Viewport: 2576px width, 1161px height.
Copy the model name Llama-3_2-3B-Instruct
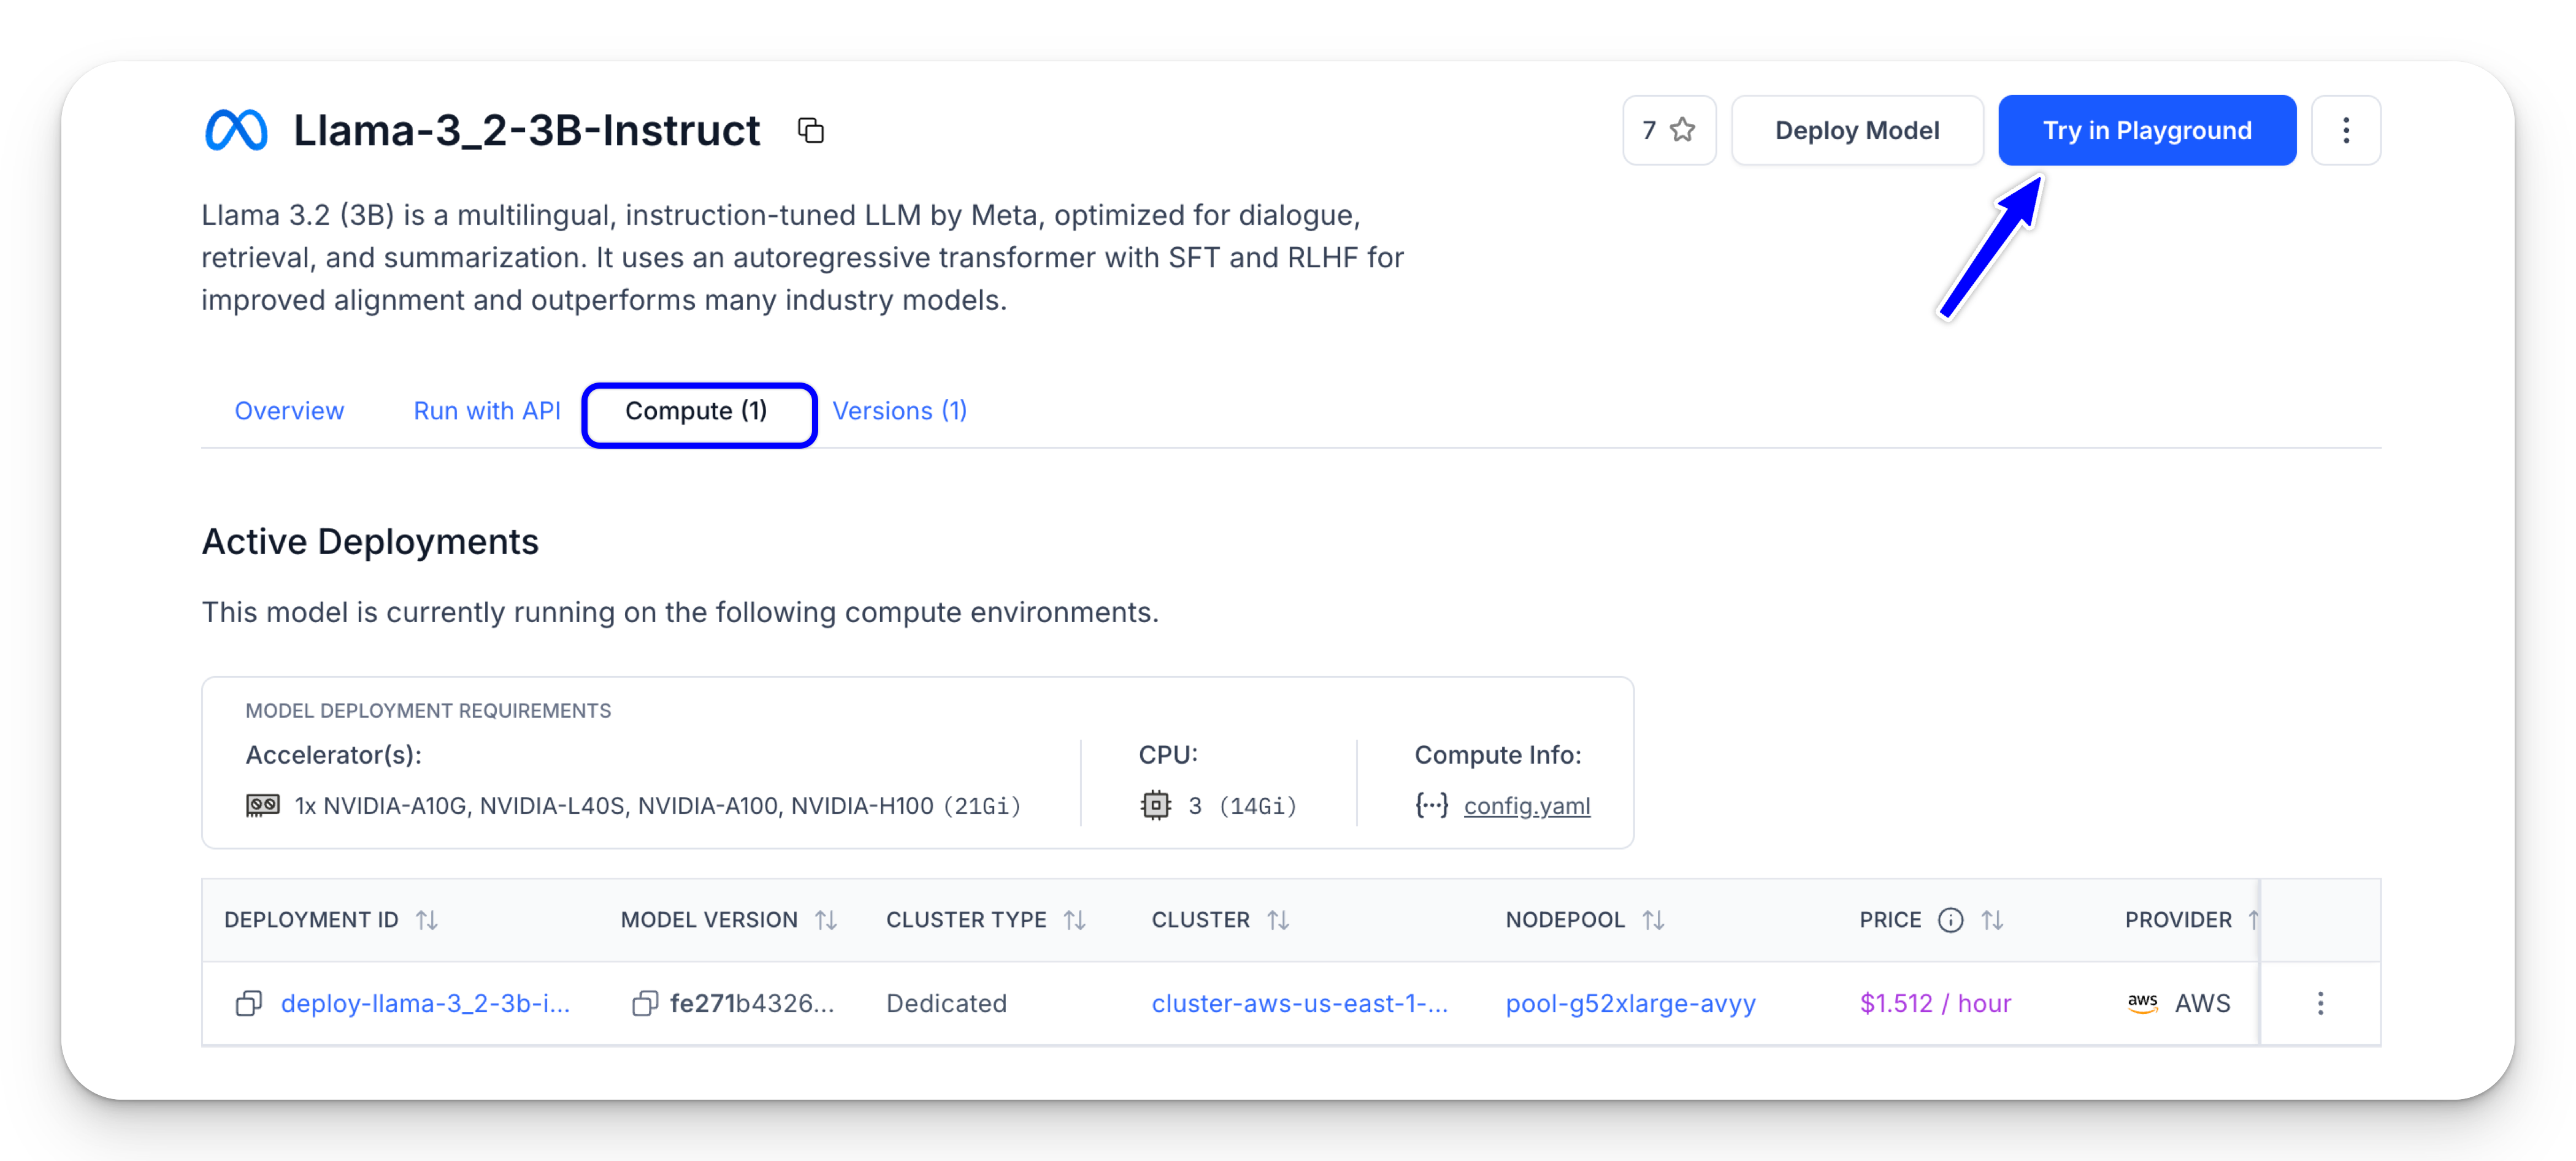810,131
